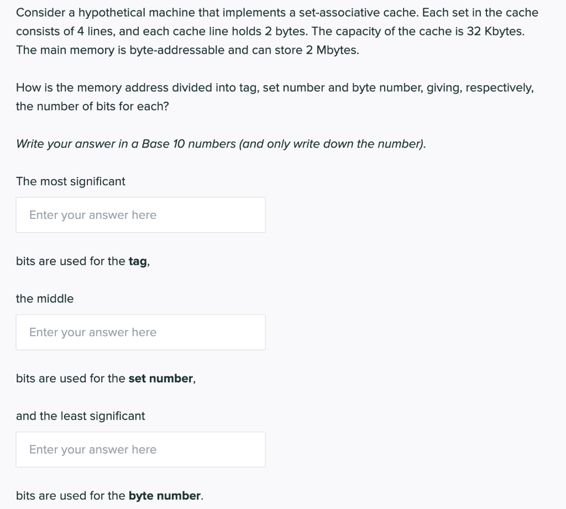Click the text the middle

[44, 298]
